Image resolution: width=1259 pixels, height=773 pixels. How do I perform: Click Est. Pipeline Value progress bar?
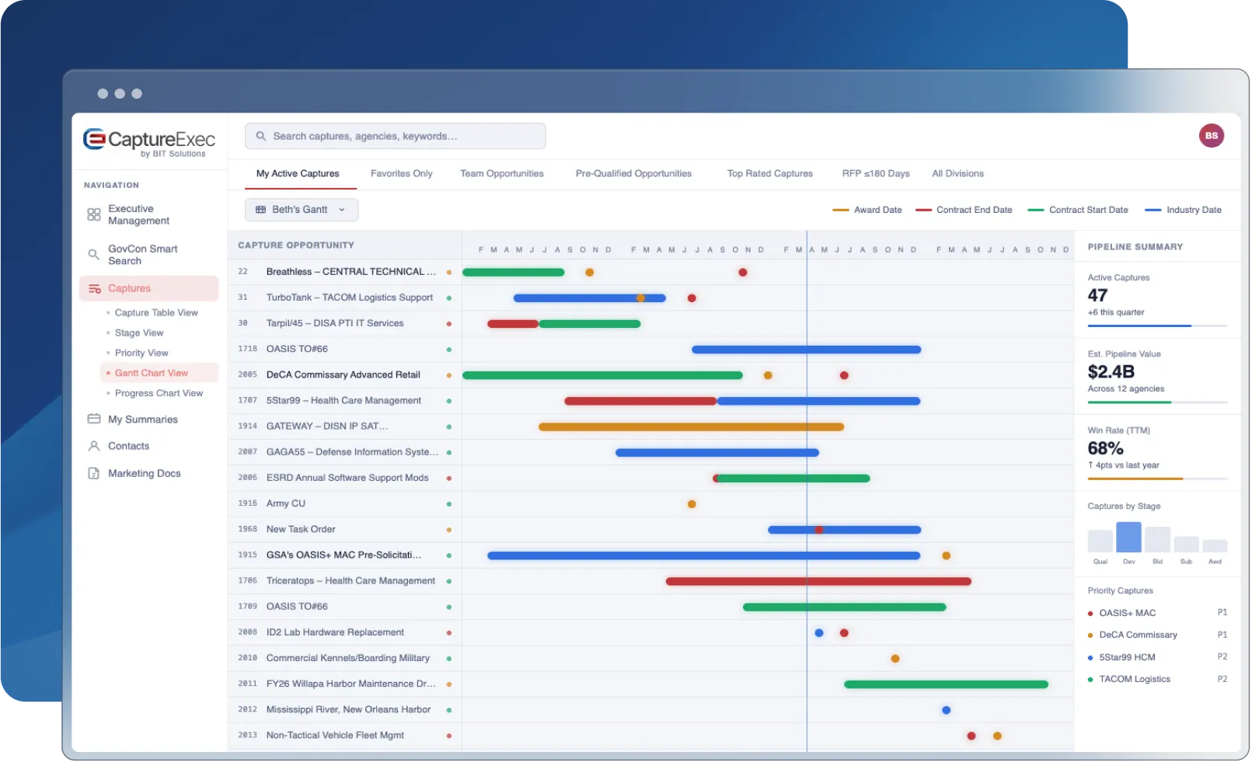coord(1157,402)
